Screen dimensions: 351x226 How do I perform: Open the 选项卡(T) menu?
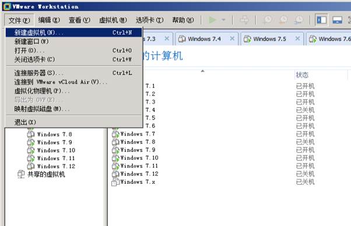coord(149,20)
